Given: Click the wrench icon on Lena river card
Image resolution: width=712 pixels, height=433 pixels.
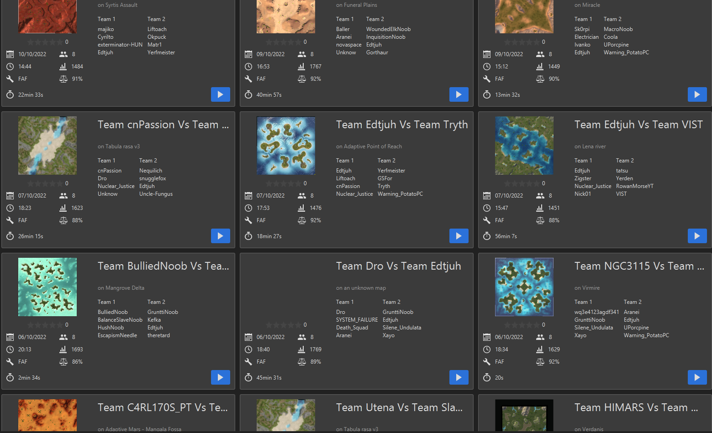Looking at the screenshot, I should [x=487, y=220].
